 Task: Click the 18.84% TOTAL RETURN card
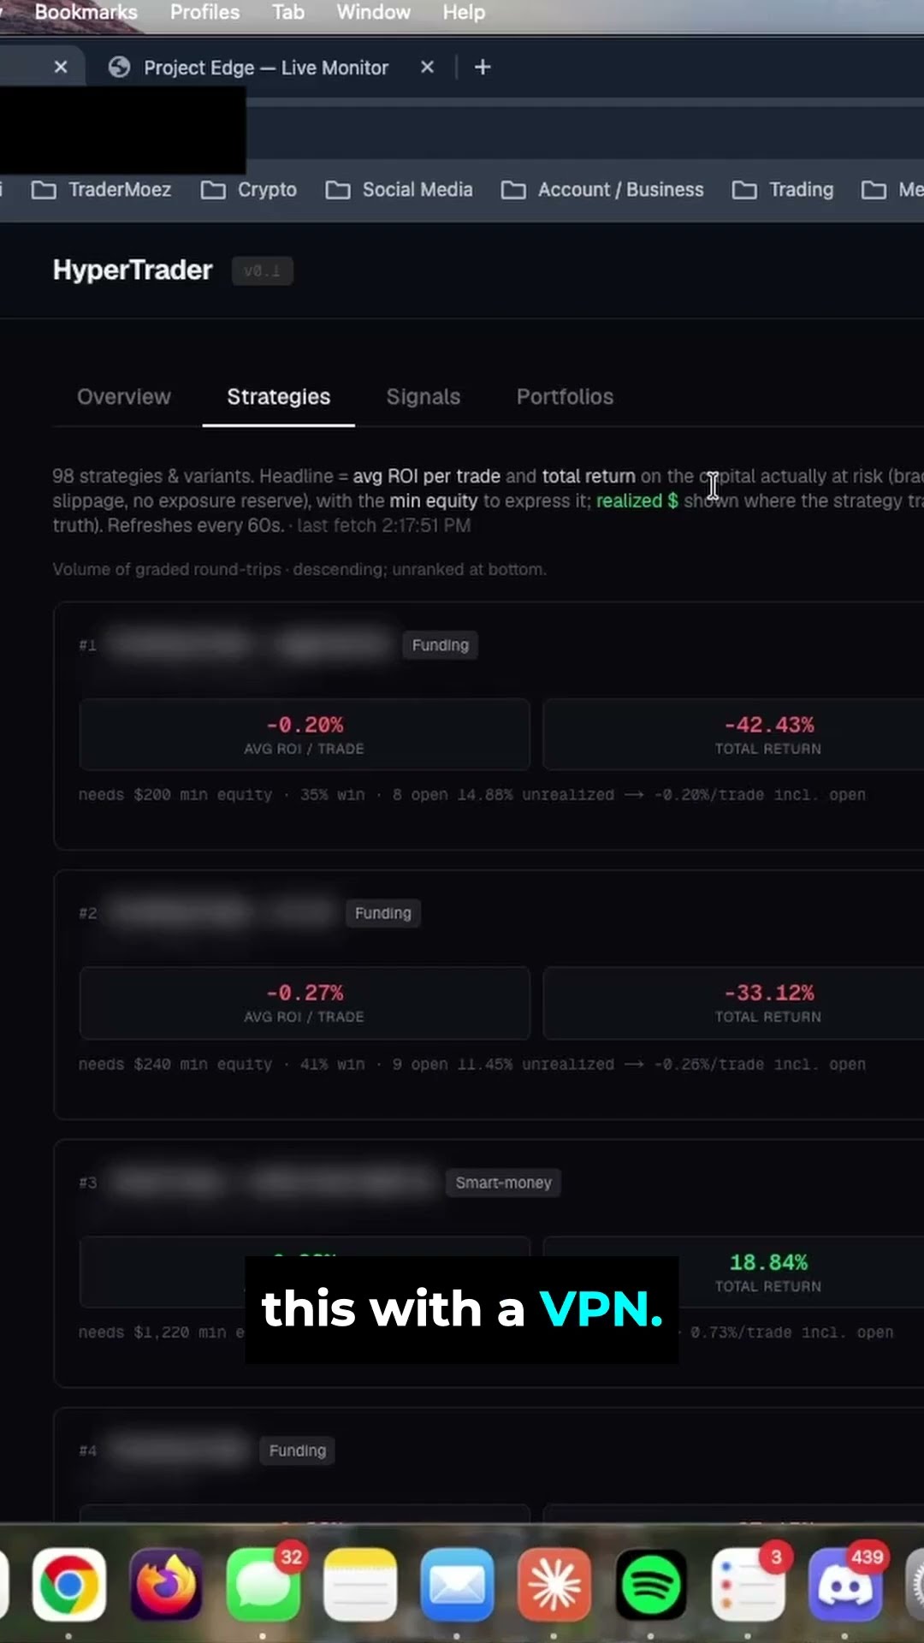(734, 1272)
